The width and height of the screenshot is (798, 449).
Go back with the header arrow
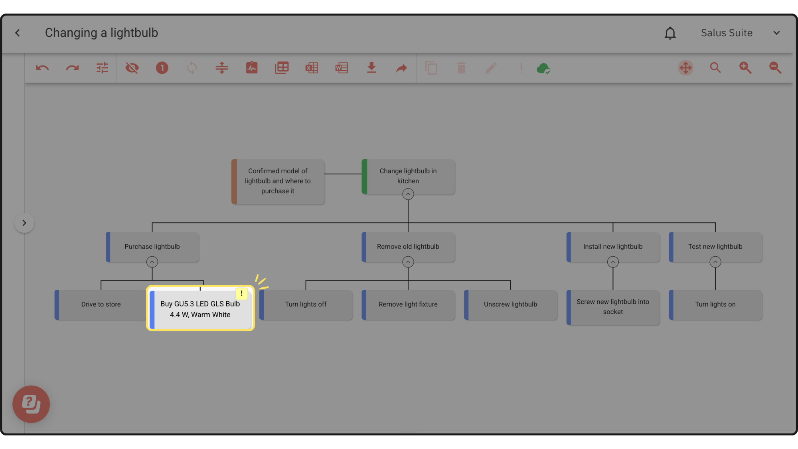point(18,33)
